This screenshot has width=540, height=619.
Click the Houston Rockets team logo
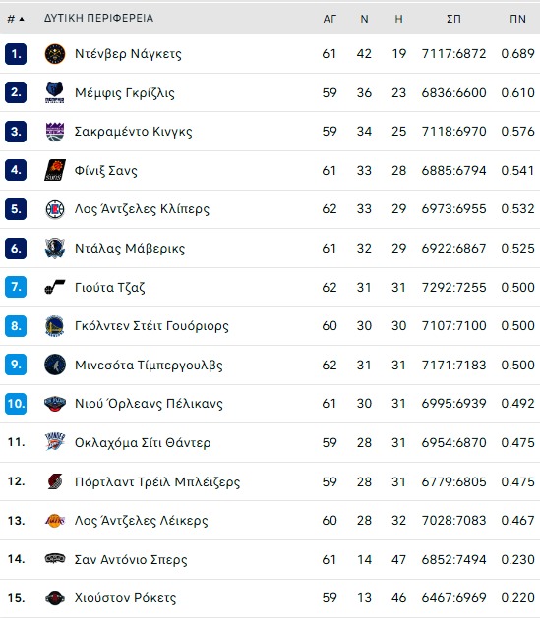(54, 598)
